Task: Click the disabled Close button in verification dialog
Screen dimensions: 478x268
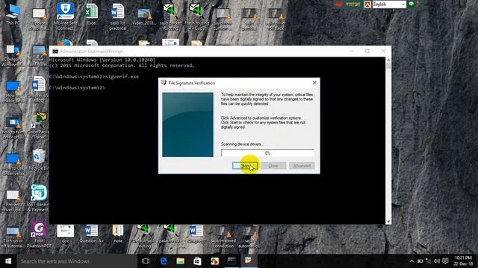Action: click(273, 165)
